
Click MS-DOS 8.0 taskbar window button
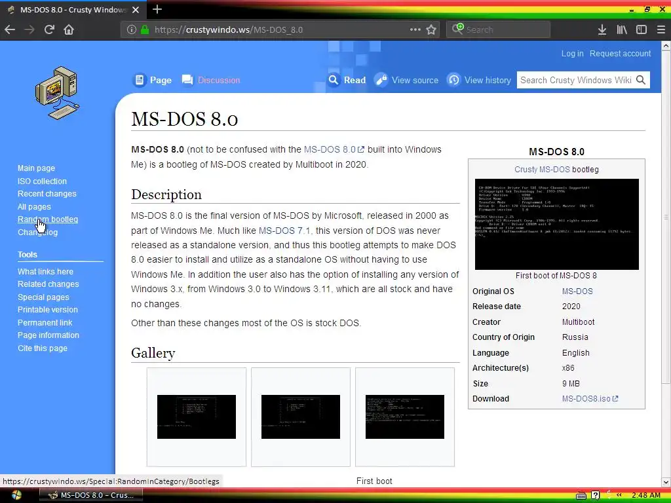(x=90, y=495)
